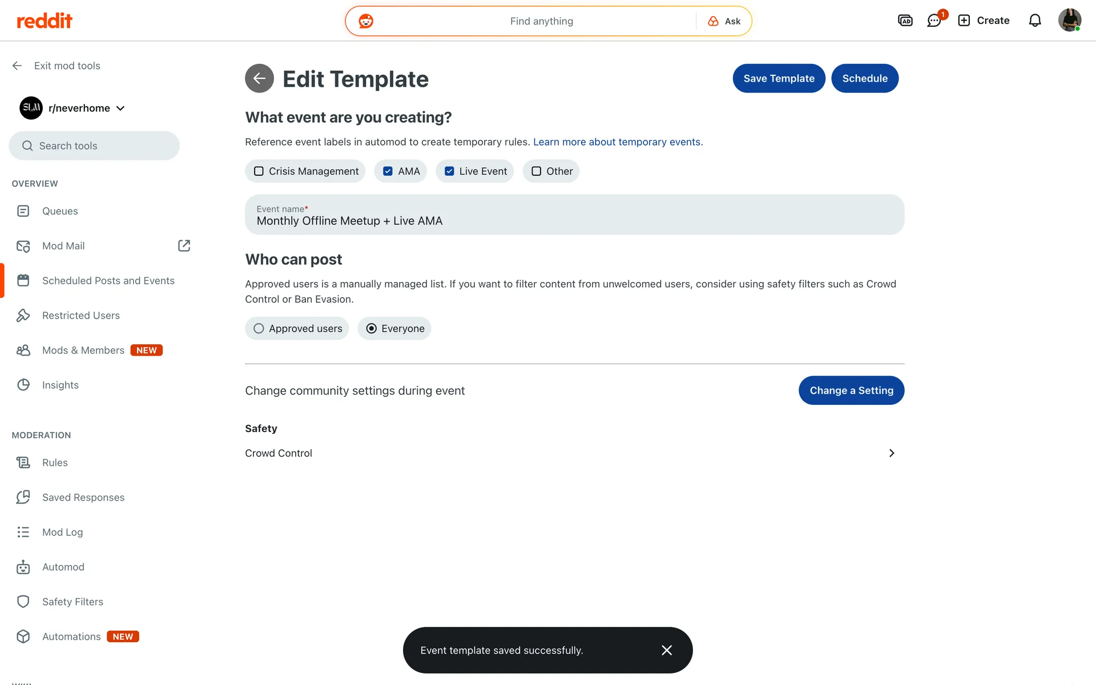Click the Ask button in search bar
Viewport: 1096px width, 685px height.
pyautogui.click(x=724, y=21)
